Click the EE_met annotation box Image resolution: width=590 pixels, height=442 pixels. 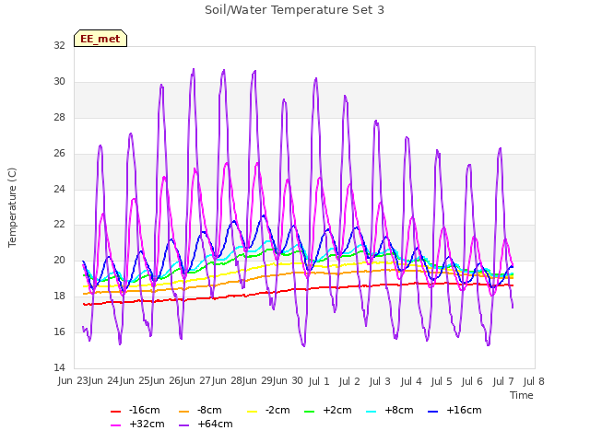(x=100, y=39)
